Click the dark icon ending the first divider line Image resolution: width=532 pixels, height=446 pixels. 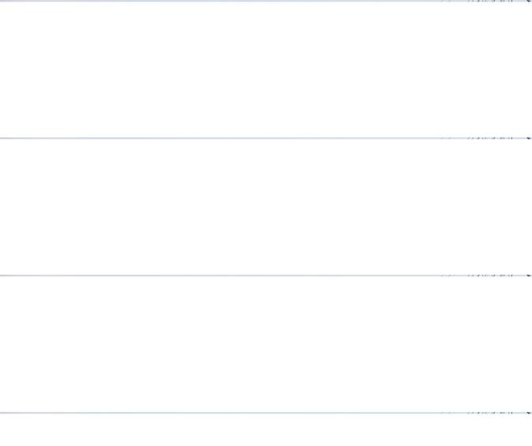(x=529, y=1)
